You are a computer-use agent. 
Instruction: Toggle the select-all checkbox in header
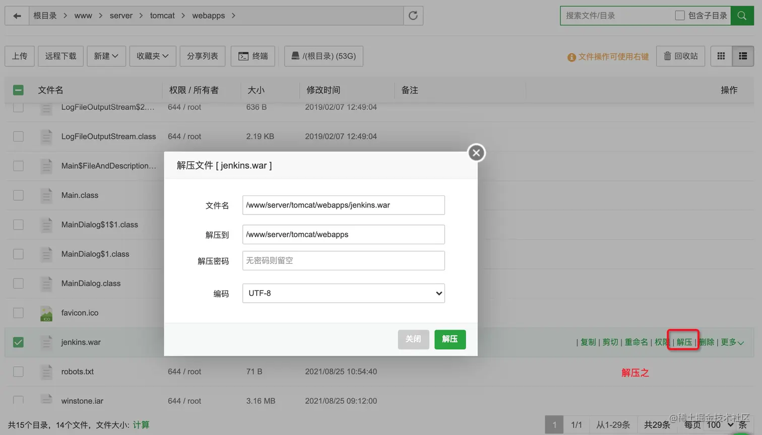(18, 90)
